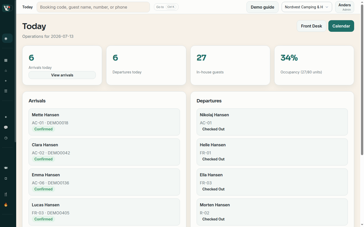Click the fire flame icon in sidebar

point(6,205)
